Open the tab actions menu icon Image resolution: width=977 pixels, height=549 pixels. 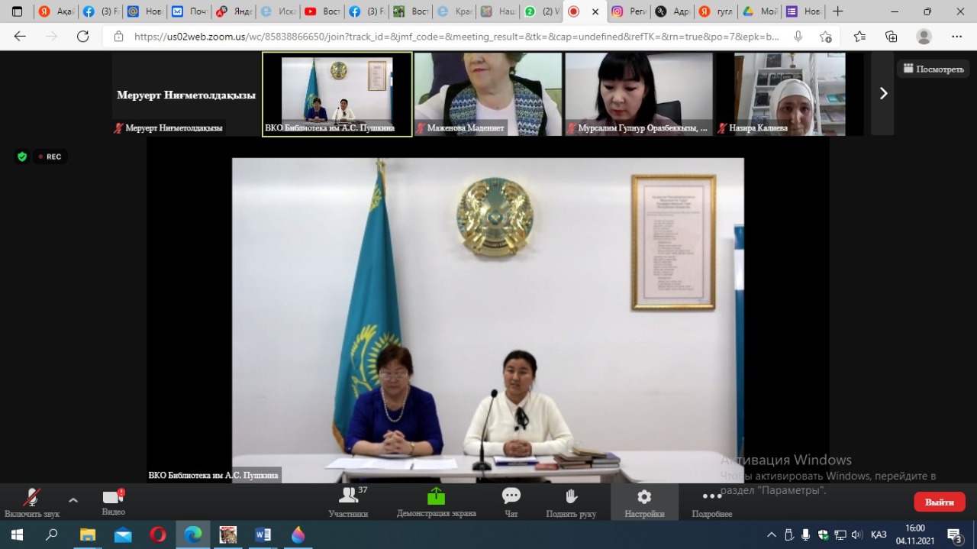coord(17,11)
